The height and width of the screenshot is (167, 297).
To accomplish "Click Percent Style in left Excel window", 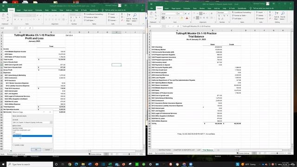I will click(x=76, y=18).
